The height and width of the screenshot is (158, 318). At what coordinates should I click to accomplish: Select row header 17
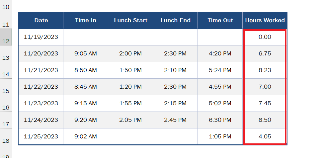pyautogui.click(x=6, y=120)
